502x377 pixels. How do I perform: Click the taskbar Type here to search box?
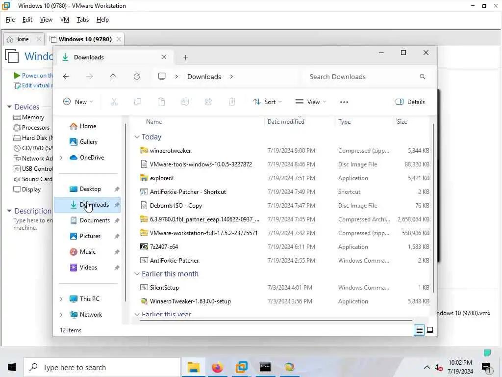[102, 367]
